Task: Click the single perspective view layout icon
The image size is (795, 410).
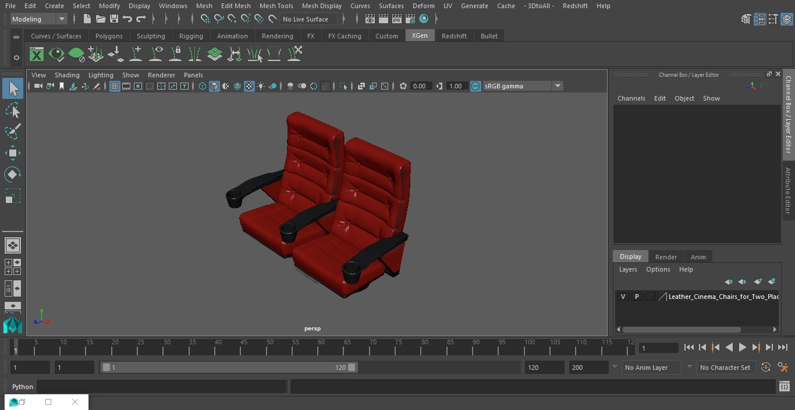Action: tap(12, 245)
